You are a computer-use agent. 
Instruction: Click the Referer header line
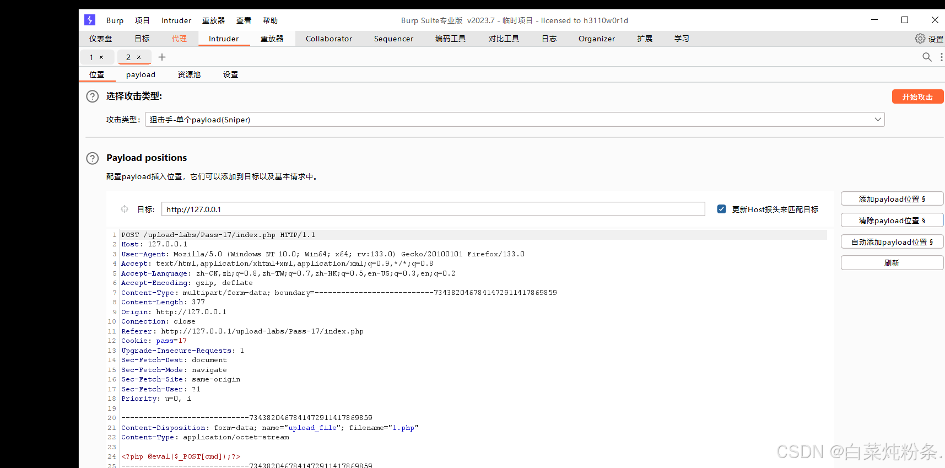(242, 331)
